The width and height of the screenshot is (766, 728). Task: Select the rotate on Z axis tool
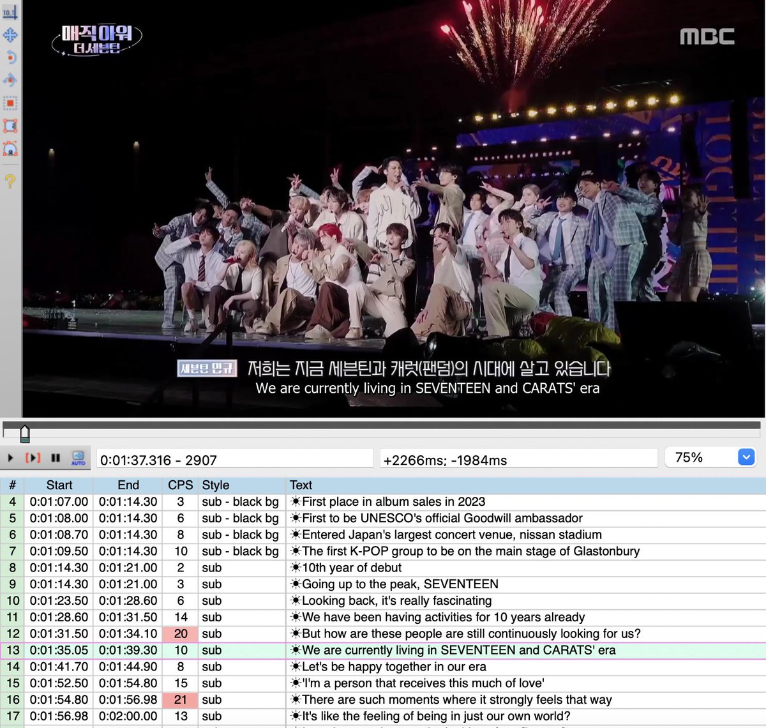10,57
